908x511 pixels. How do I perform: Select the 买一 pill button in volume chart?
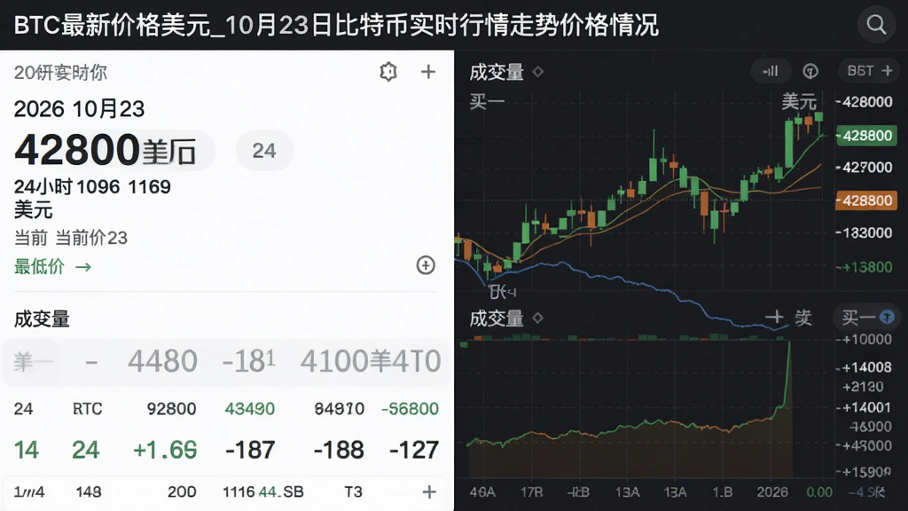point(867,317)
